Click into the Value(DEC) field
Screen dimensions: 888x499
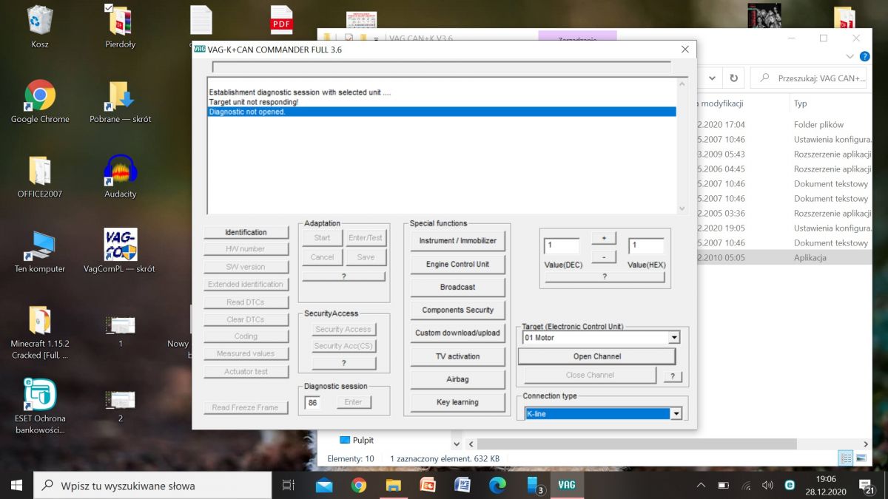point(562,245)
